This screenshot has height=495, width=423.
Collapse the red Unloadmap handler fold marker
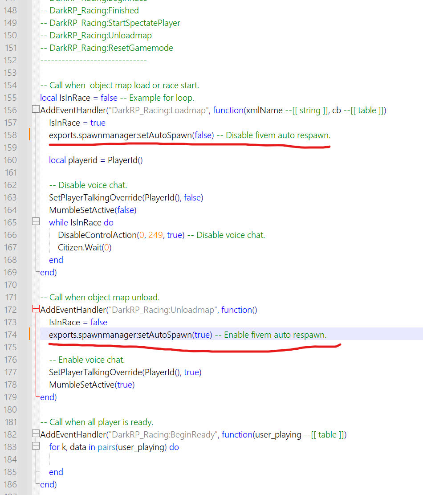[36, 310]
